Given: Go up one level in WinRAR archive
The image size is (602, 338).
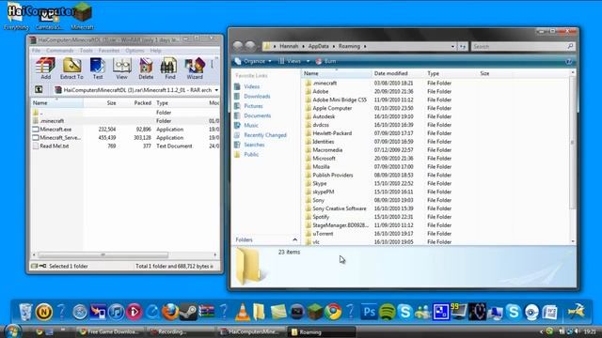Looking at the screenshot, I should 39,90.
